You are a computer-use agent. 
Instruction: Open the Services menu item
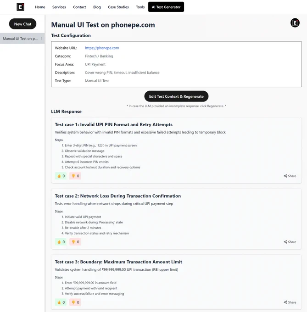pyautogui.click(x=59, y=7)
